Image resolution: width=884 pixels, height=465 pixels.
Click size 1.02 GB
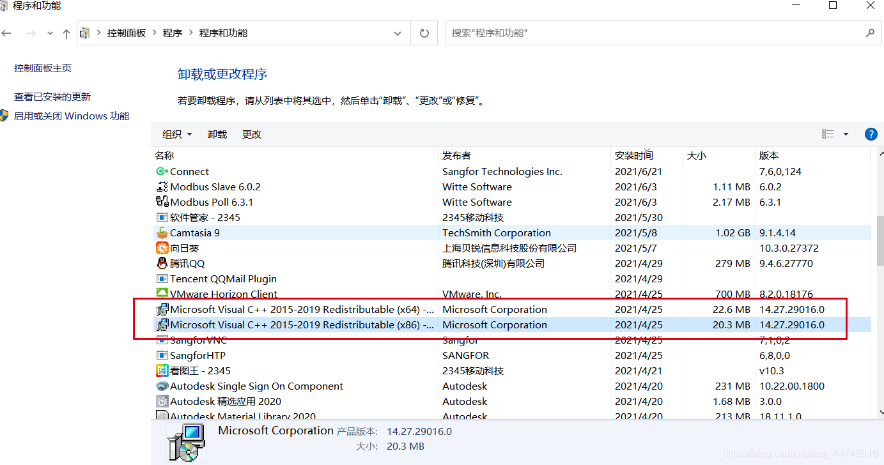click(x=733, y=232)
